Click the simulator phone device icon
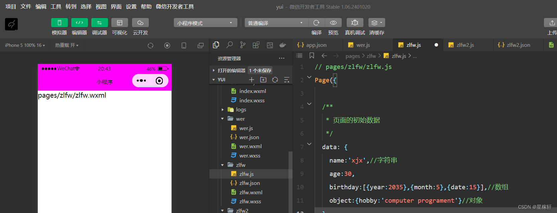This screenshot has height=213, width=557. point(184,45)
